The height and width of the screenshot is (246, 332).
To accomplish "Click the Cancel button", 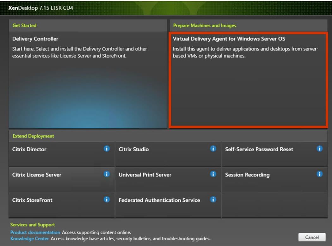I will click(312, 237).
